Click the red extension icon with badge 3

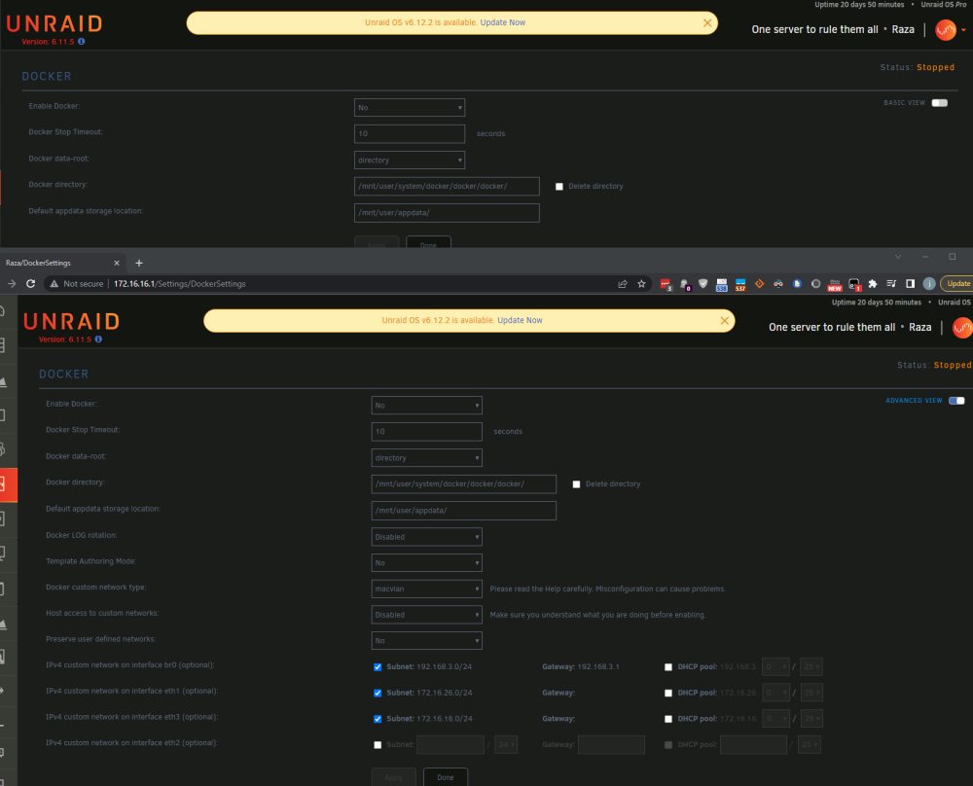(666, 284)
